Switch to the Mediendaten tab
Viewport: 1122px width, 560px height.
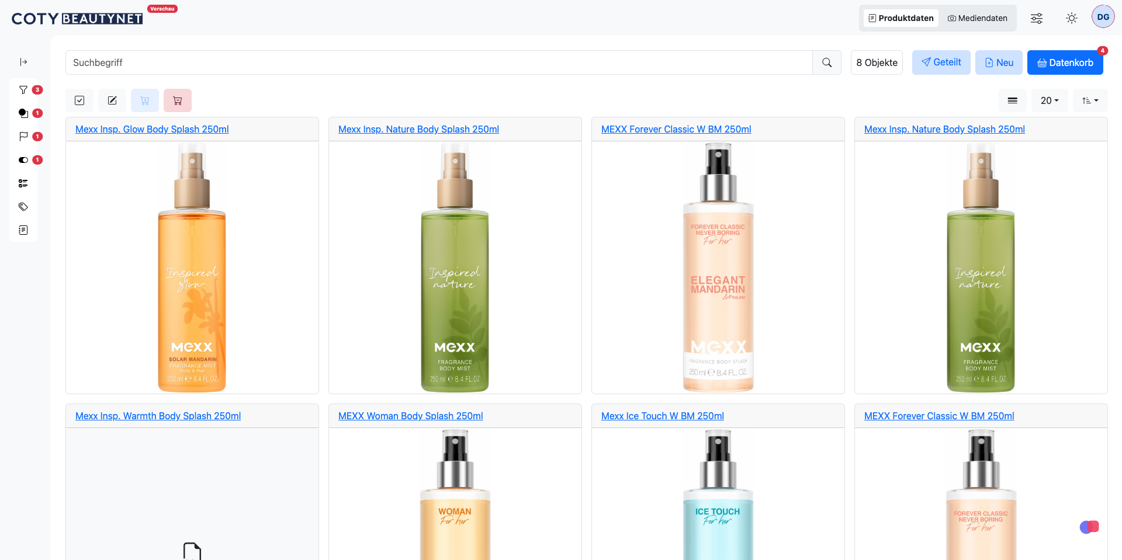click(x=978, y=18)
